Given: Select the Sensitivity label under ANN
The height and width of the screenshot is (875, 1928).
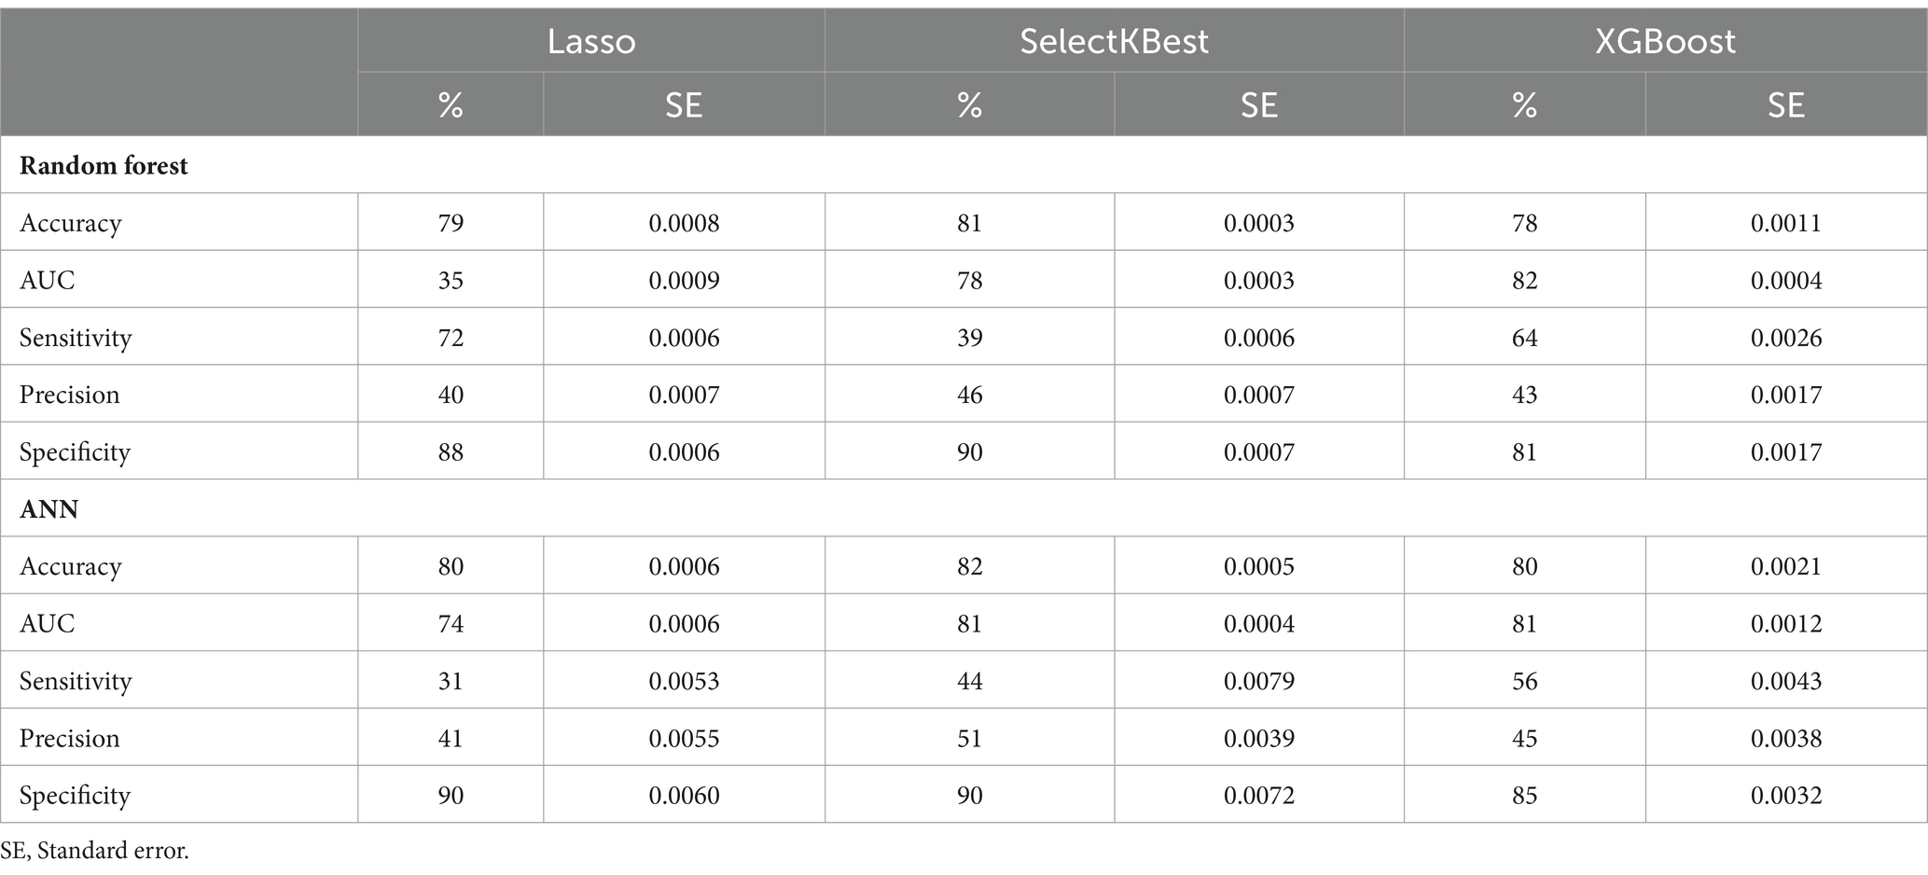Looking at the screenshot, I should point(76,681).
